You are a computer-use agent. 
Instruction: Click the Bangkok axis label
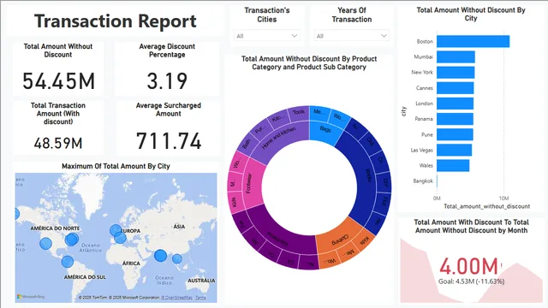coord(423,181)
